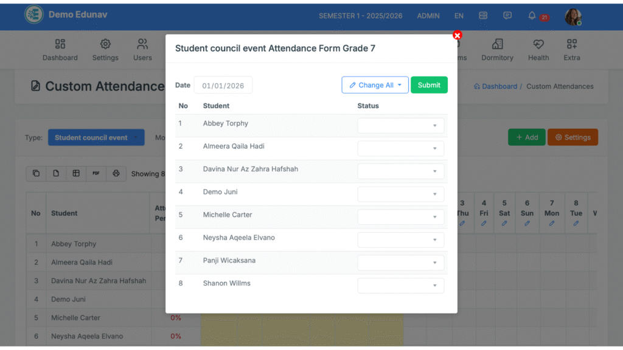Open the Type selector Student council event

click(96, 137)
